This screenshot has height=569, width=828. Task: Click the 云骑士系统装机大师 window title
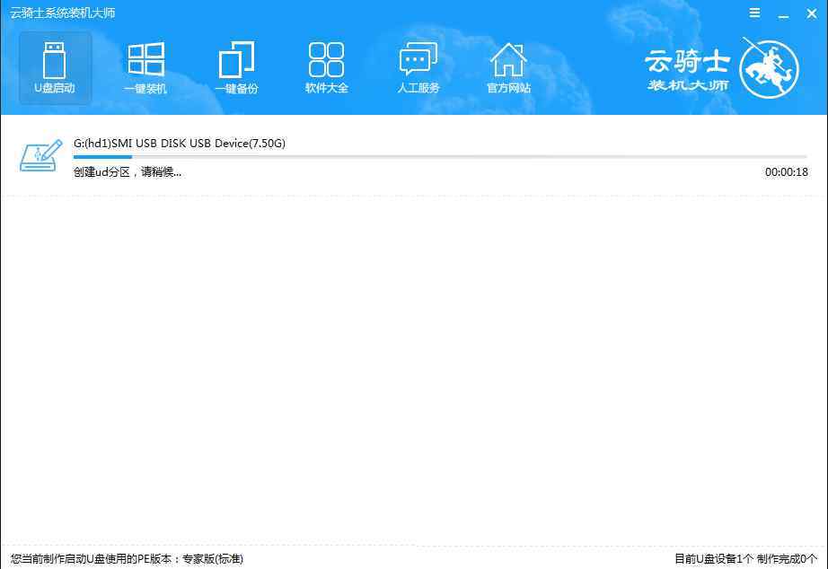tap(63, 13)
